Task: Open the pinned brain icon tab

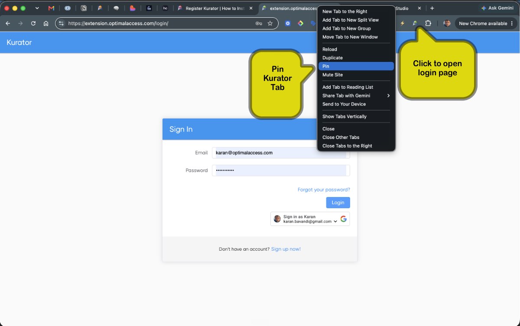Action: (116, 8)
